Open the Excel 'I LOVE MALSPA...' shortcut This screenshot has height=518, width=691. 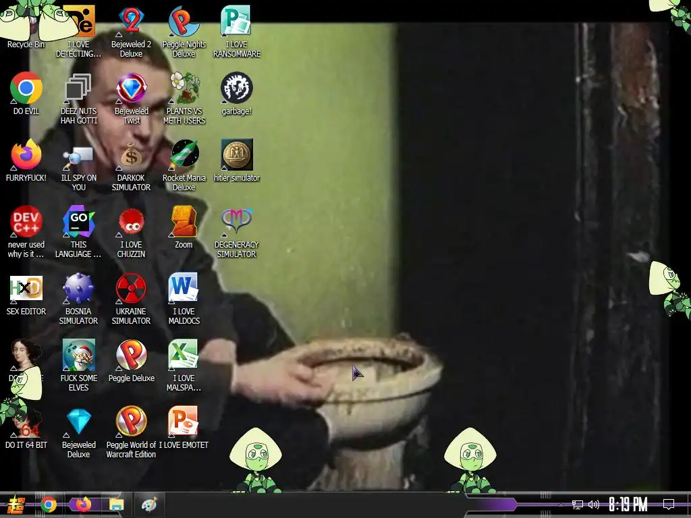coord(184,366)
